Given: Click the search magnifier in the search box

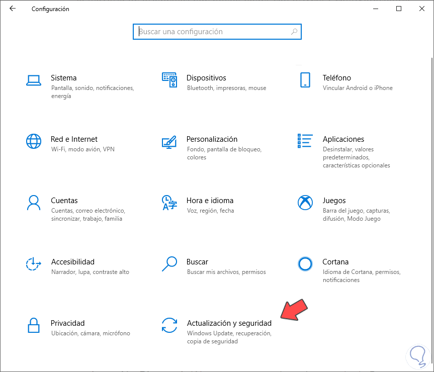Looking at the screenshot, I should pyautogui.click(x=294, y=32).
